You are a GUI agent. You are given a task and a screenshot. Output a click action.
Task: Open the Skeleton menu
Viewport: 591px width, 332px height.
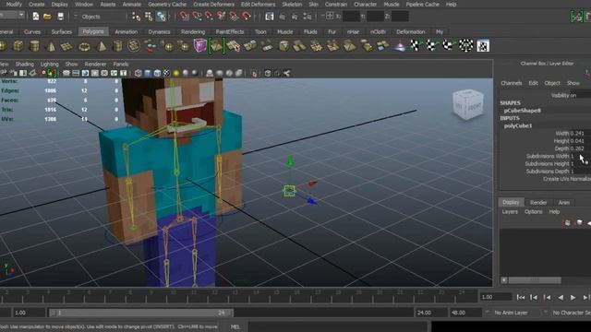coord(292,5)
